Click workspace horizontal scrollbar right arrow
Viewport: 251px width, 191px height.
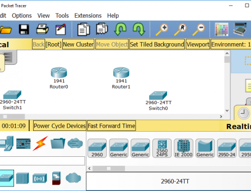coord(221,117)
